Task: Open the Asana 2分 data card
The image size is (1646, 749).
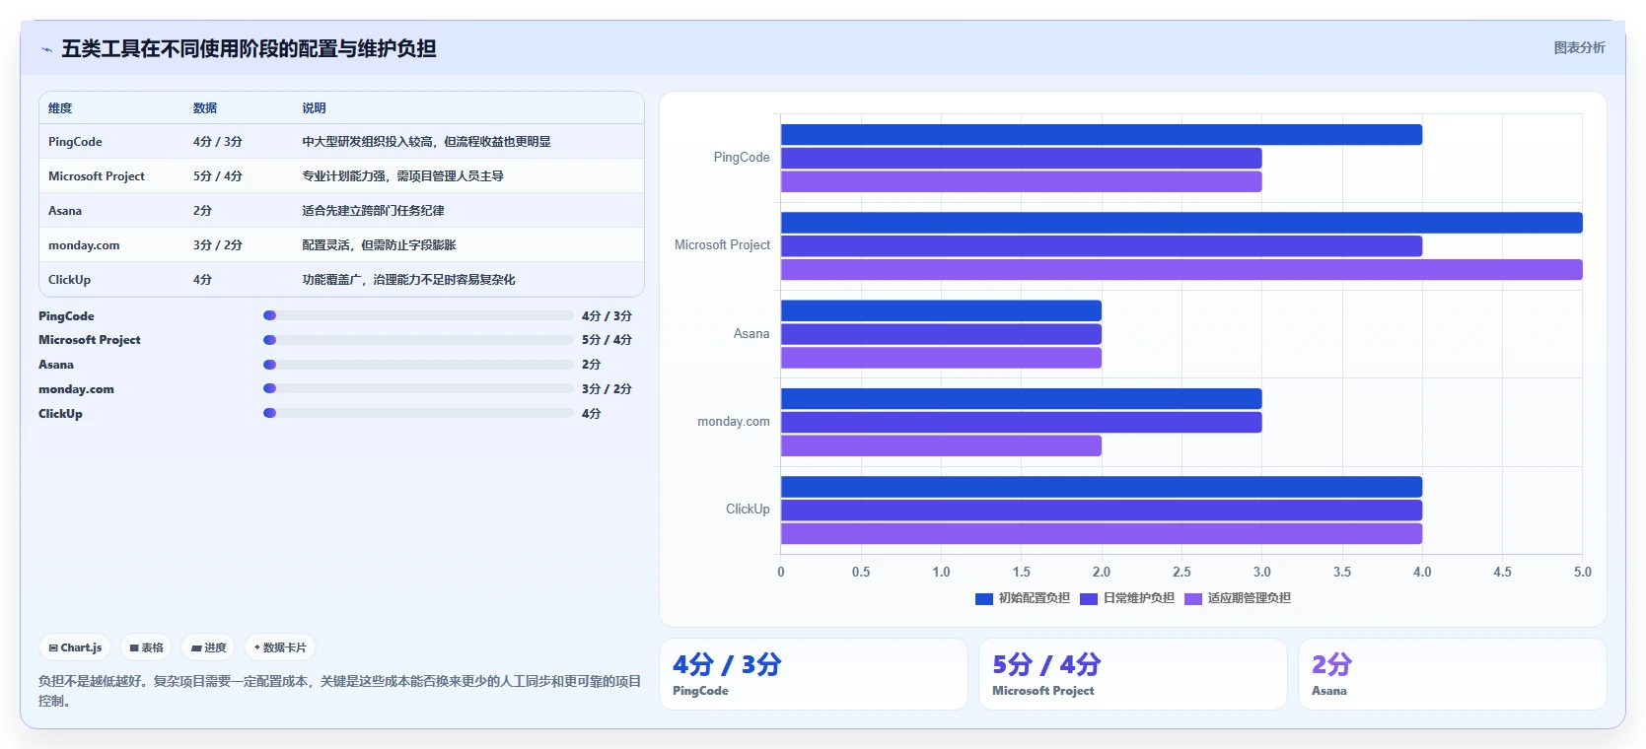Action: [1453, 674]
